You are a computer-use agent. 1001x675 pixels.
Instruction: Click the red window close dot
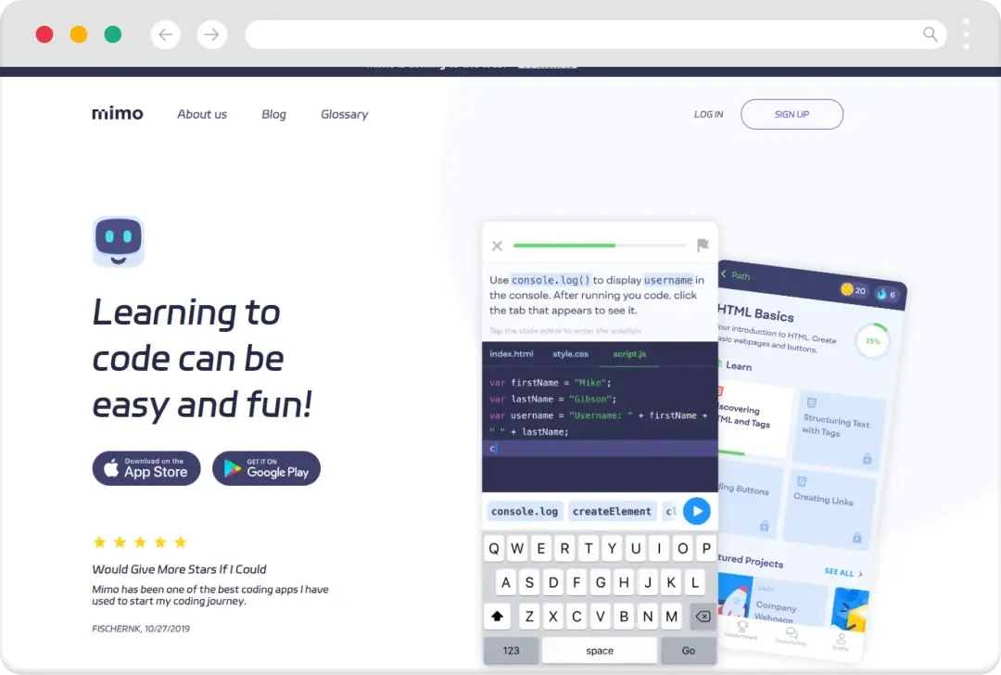tap(44, 34)
